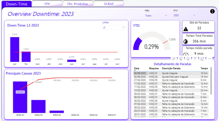Open the Ano dropdown showing 2023
The width and height of the screenshot is (219, 121).
[x=184, y=15]
